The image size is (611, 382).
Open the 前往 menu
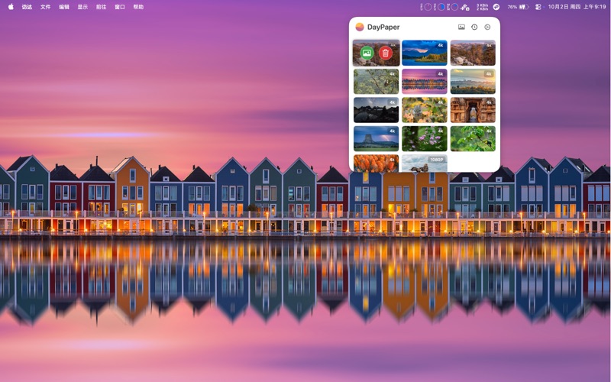pos(101,6)
